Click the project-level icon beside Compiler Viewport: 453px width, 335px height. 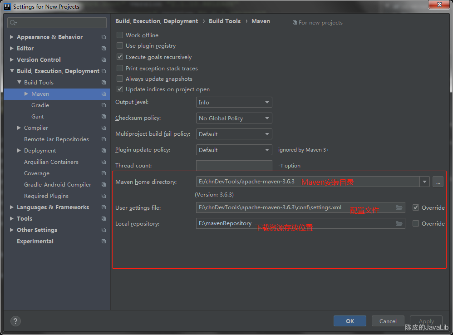[x=103, y=128]
